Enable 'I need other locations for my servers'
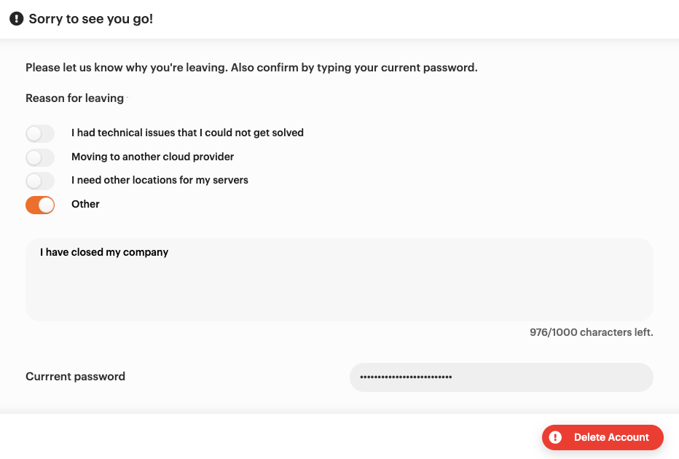The image size is (679, 459). tap(40, 181)
